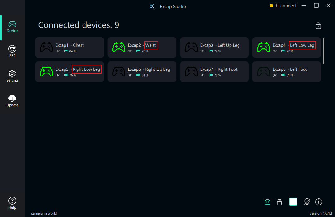The width and height of the screenshot is (335, 217).
Task: Click the disconnect status indicator
Action: click(283, 6)
